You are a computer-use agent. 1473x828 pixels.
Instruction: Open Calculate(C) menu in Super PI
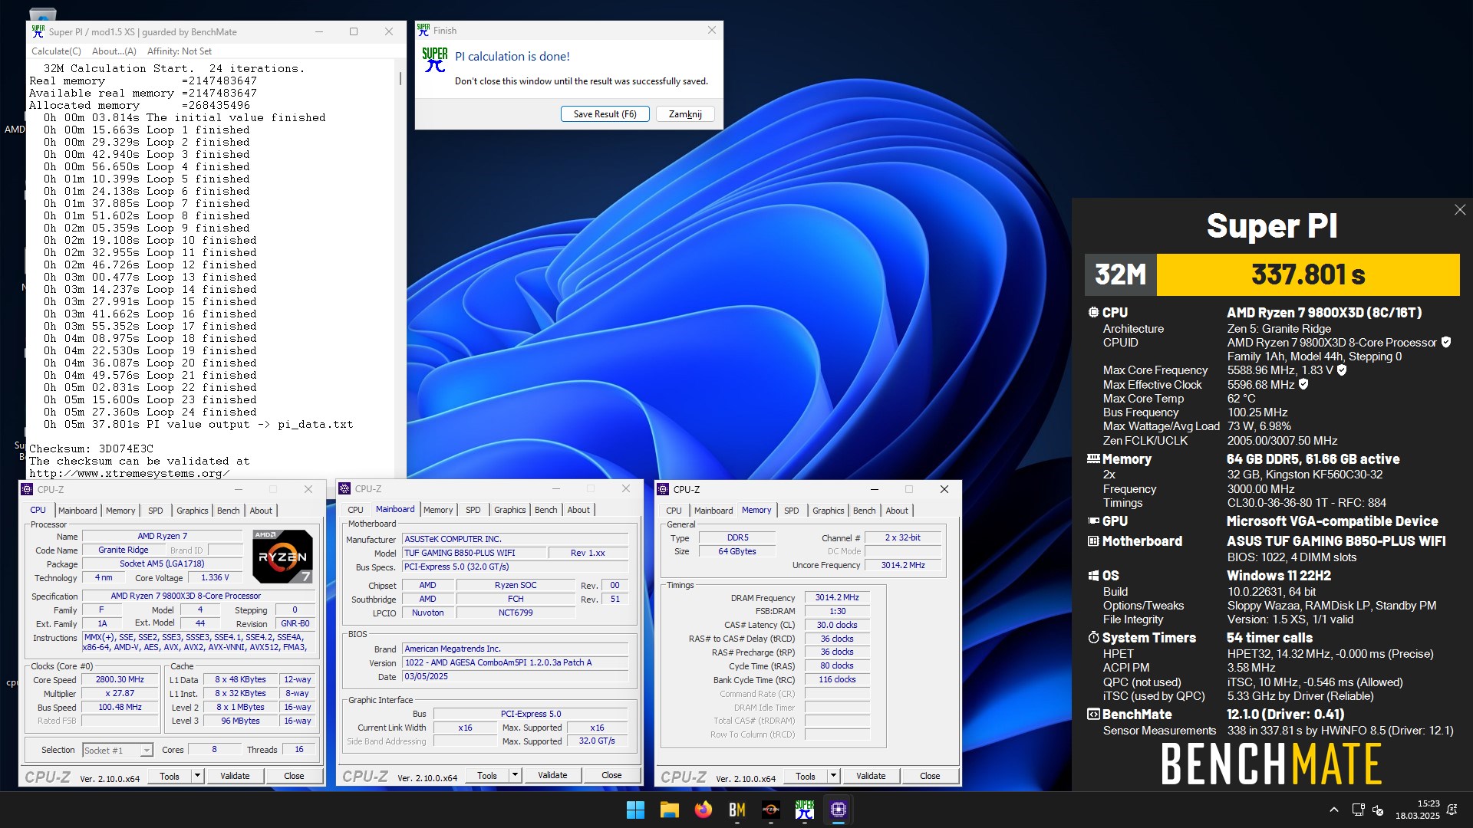point(56,51)
